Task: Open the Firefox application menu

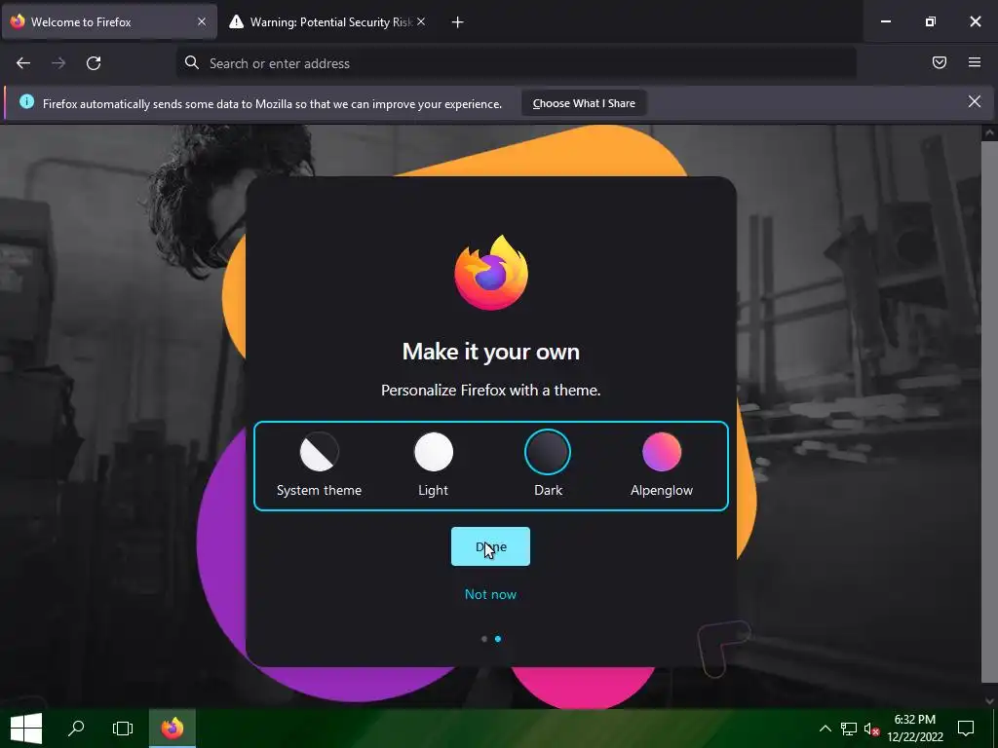Action: coord(975,62)
